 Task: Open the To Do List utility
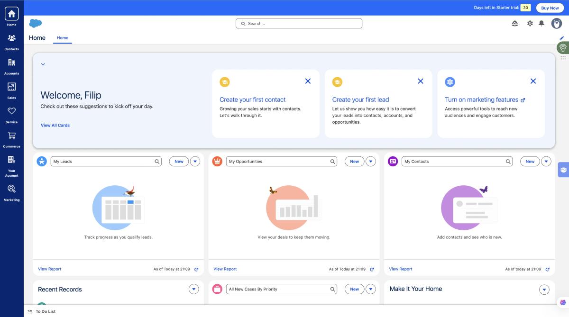click(42, 311)
